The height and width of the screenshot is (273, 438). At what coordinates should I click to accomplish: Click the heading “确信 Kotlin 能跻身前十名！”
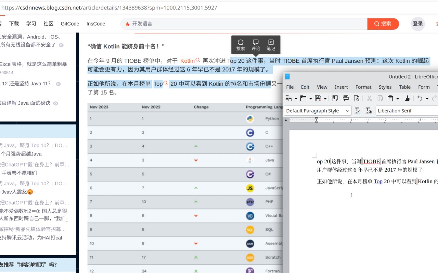click(x=126, y=46)
